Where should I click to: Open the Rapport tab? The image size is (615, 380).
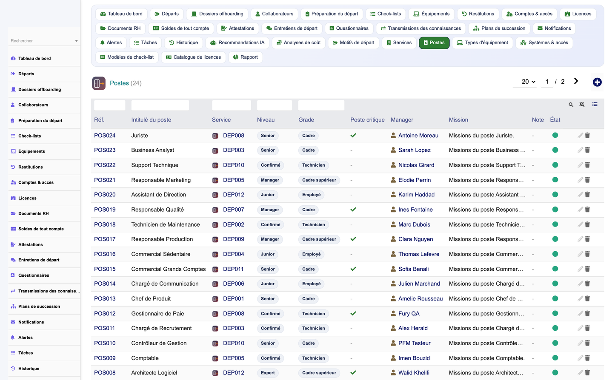[x=245, y=57]
